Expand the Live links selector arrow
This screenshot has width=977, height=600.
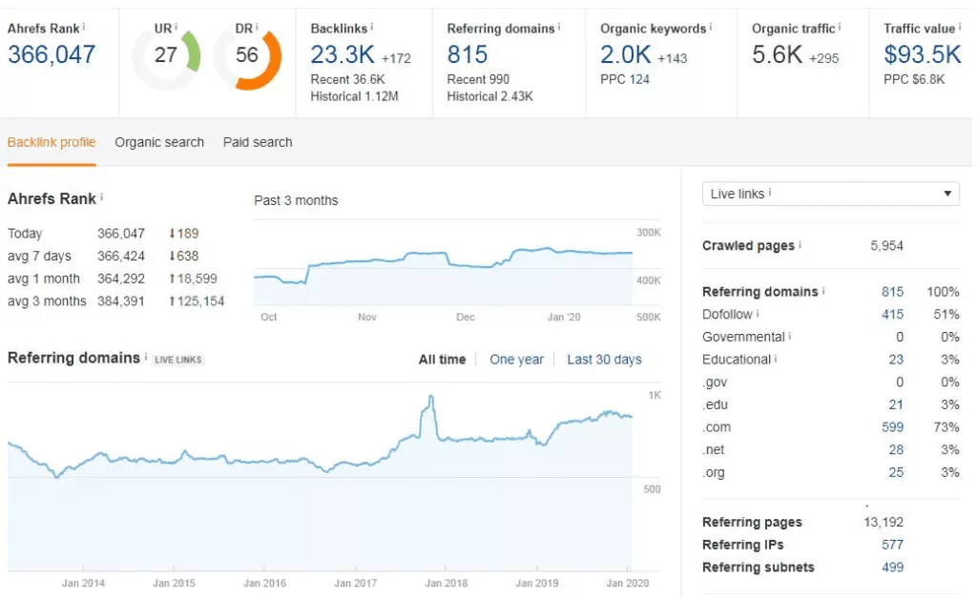click(947, 194)
